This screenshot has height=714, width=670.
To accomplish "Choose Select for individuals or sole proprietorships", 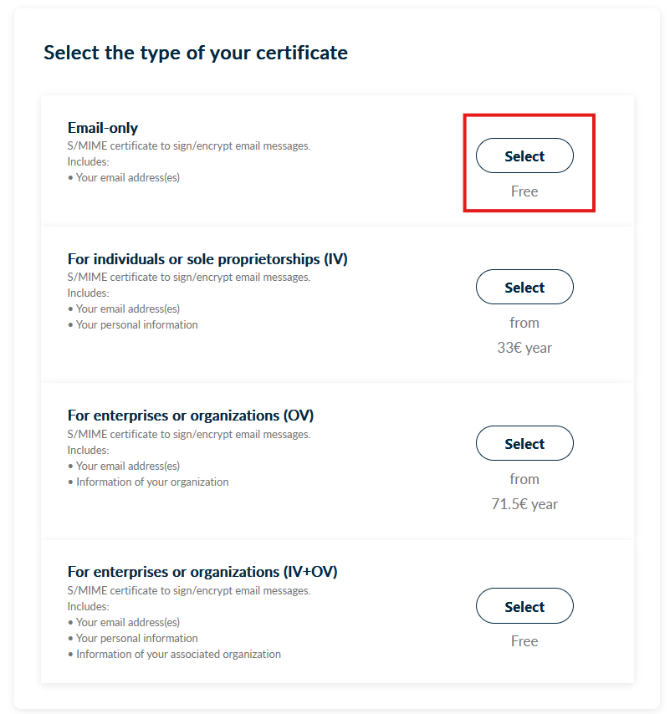I will coord(524,288).
